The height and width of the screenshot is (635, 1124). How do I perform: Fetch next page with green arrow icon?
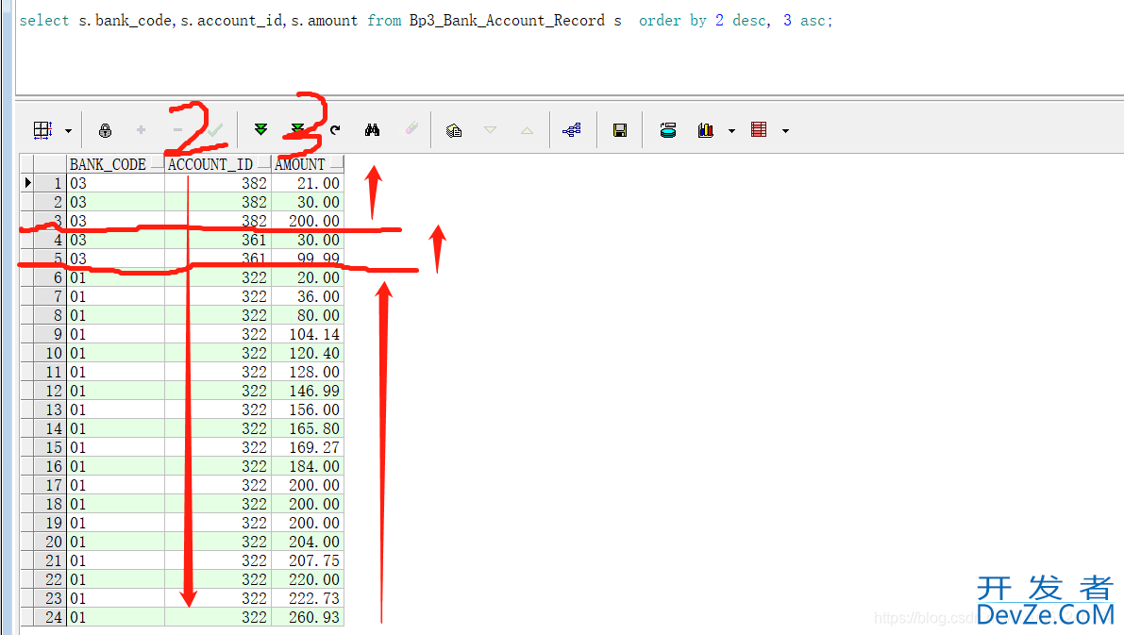260,129
